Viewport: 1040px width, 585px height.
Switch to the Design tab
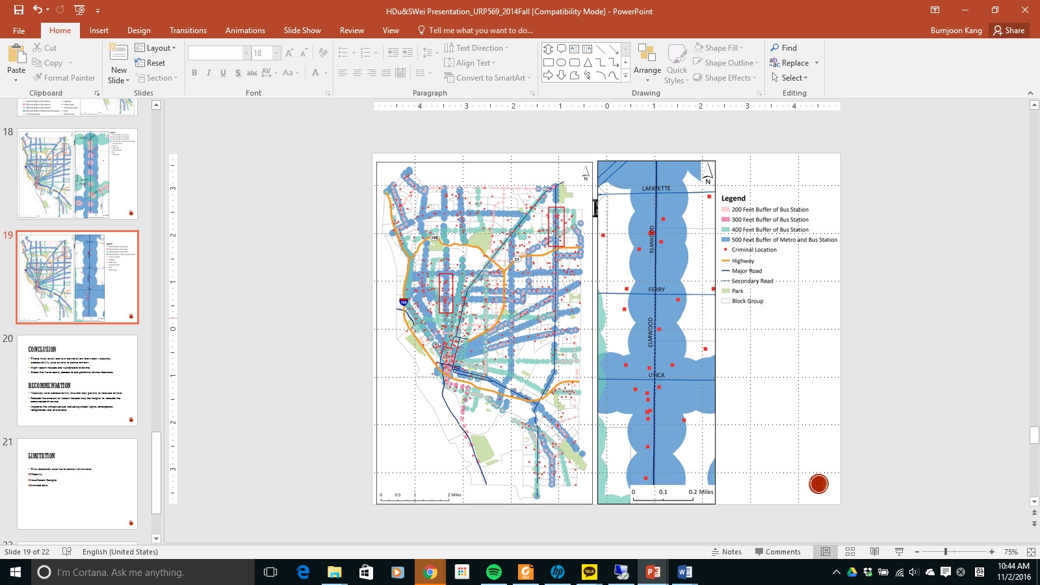tap(138, 31)
